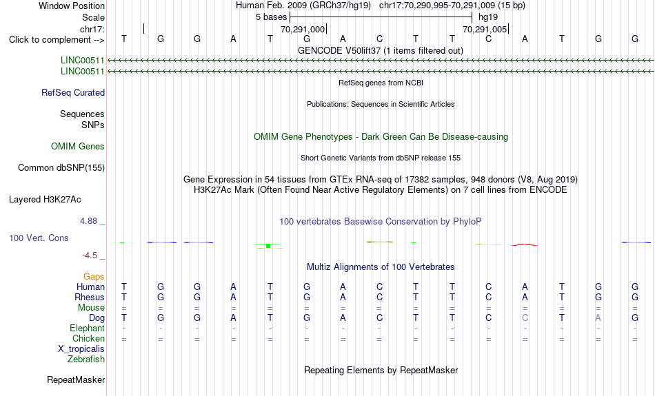This screenshot has width=655, height=396.
Task: Click the 'RefSeq genes from NCBI' track title
Action: click(x=381, y=83)
